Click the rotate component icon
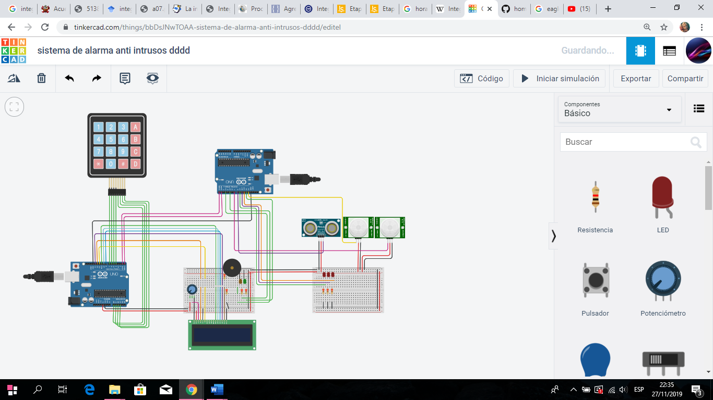The height and width of the screenshot is (400, 713). [14, 79]
